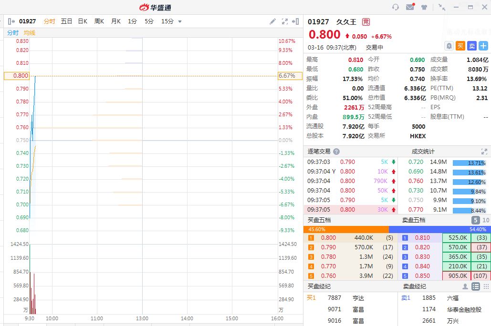This screenshot has width=491, height=326.
Task: Click the orange 买 buy button
Action: 460,46
